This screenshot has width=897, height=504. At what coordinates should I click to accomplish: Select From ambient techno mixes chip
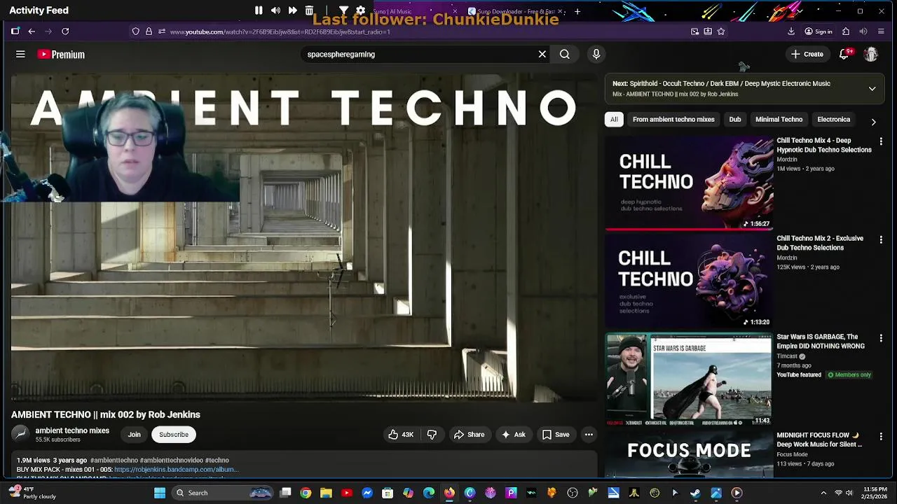673,119
